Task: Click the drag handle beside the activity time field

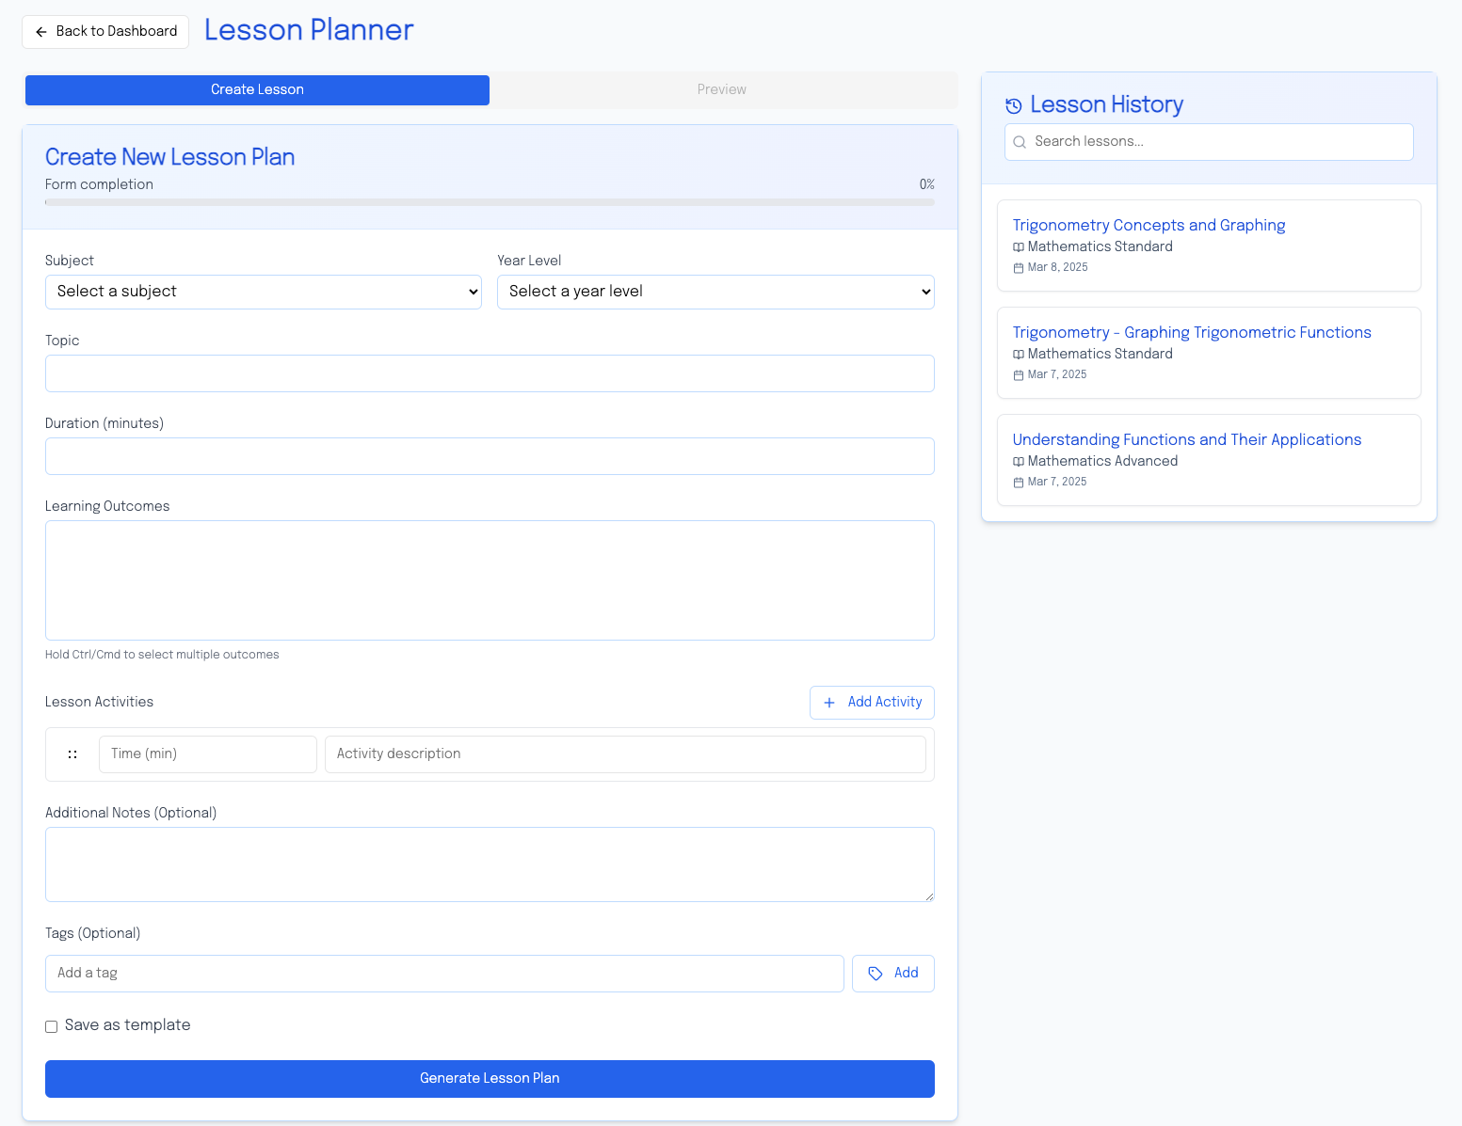Action: 72,753
